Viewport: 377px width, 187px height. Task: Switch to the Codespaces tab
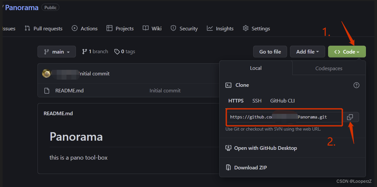pos(329,68)
